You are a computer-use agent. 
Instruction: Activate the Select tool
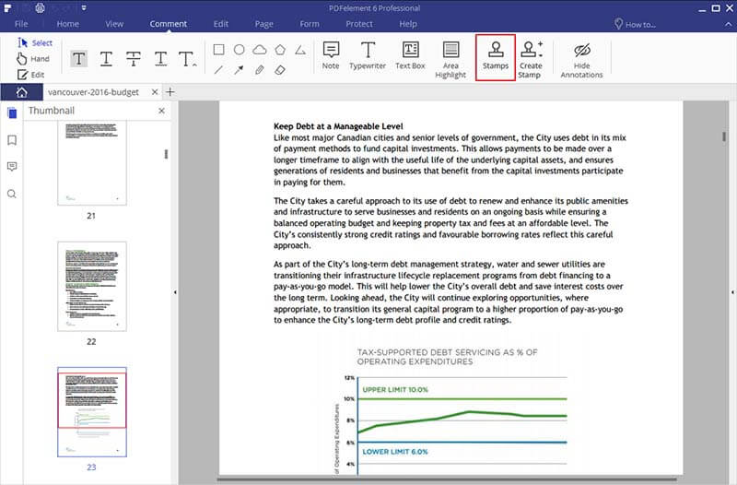pyautogui.click(x=35, y=42)
